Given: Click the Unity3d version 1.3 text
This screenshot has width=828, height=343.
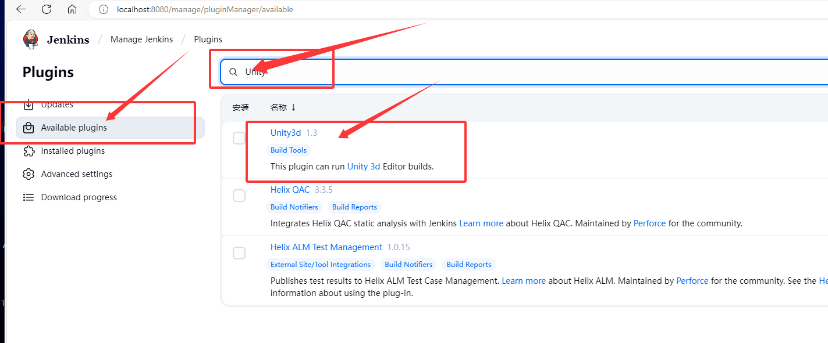Looking at the screenshot, I should 311,133.
